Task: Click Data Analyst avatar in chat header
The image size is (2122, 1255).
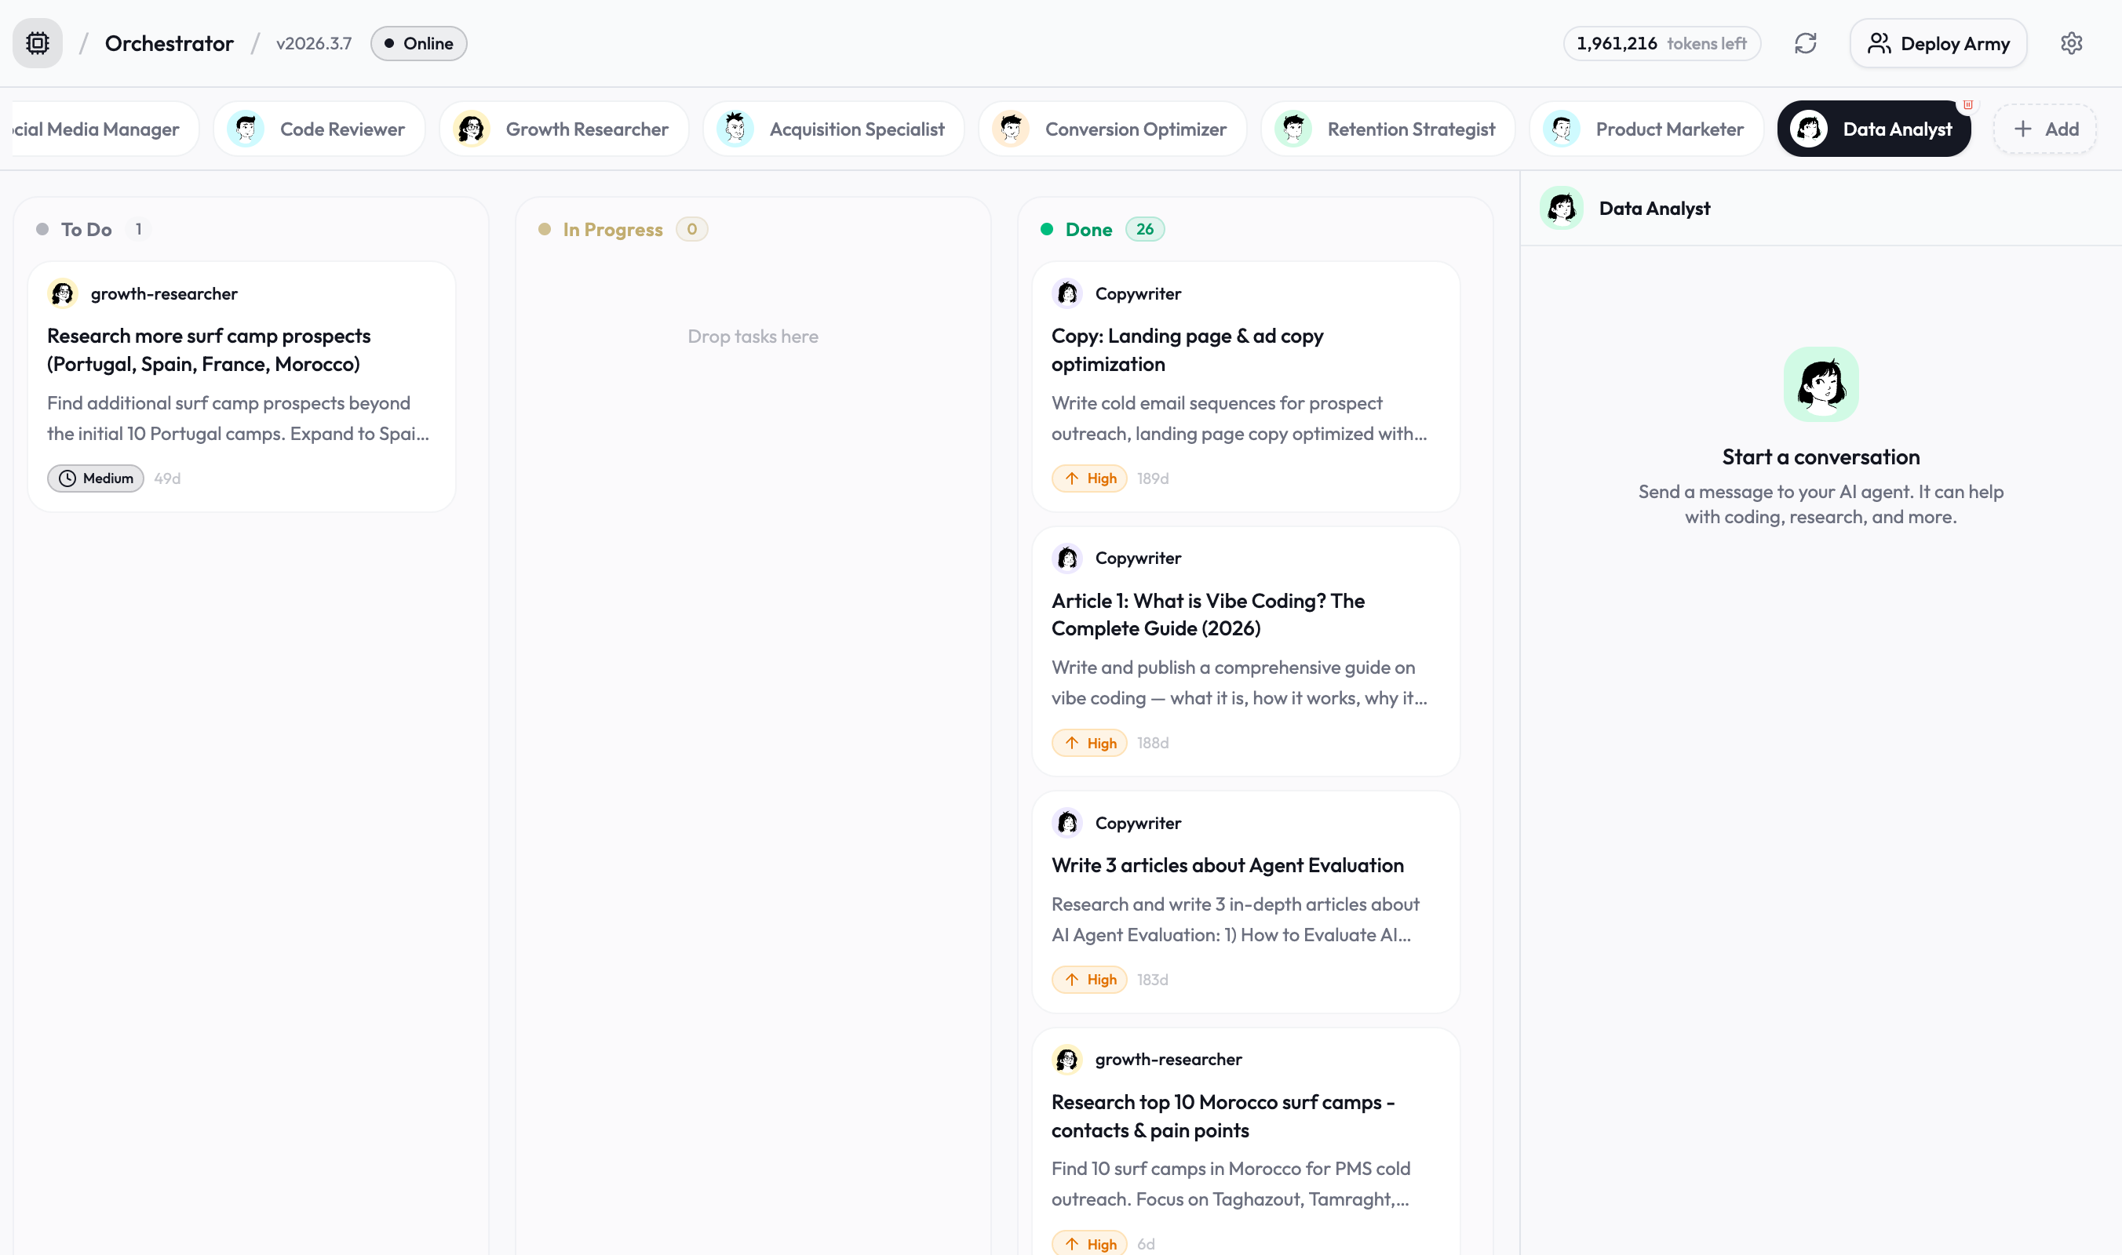Action: (x=1562, y=208)
